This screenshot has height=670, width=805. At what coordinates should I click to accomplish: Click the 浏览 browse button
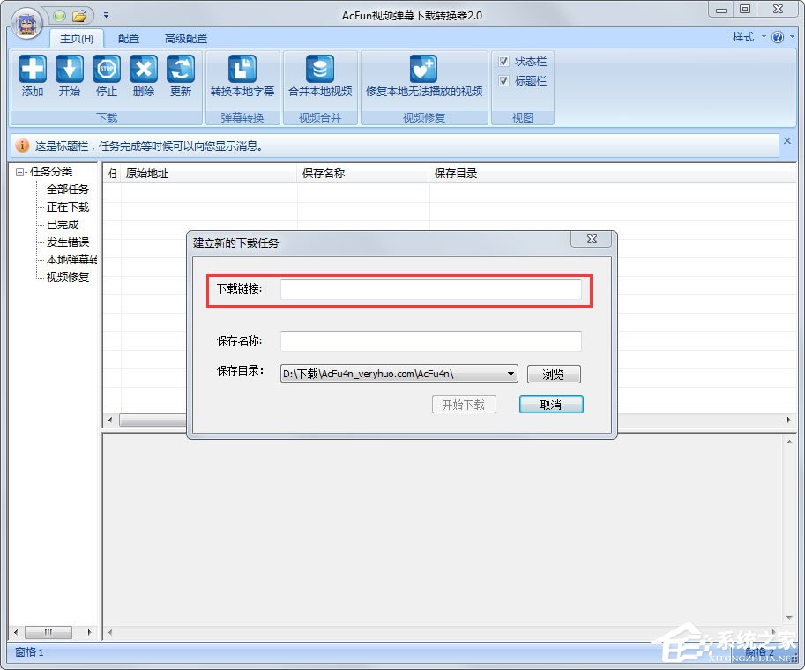[x=554, y=375]
